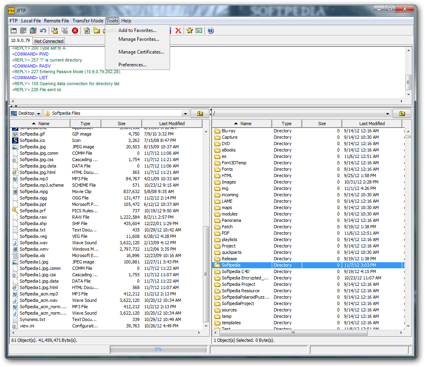This screenshot has width=425, height=367.
Task: Select the Softpedia_acm.mp3 file
Action: click(x=106, y=294)
